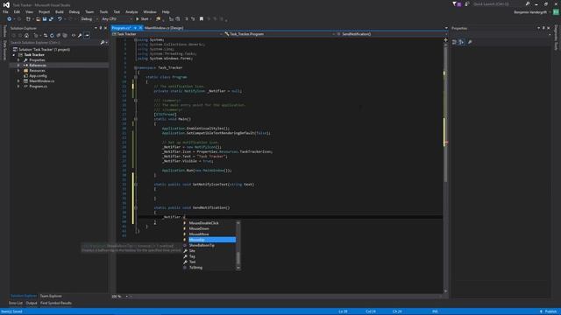The image size is (561, 315).
Task: Click the wrench Properties icon in Solution Explorer toolbar
Action: pos(80,35)
